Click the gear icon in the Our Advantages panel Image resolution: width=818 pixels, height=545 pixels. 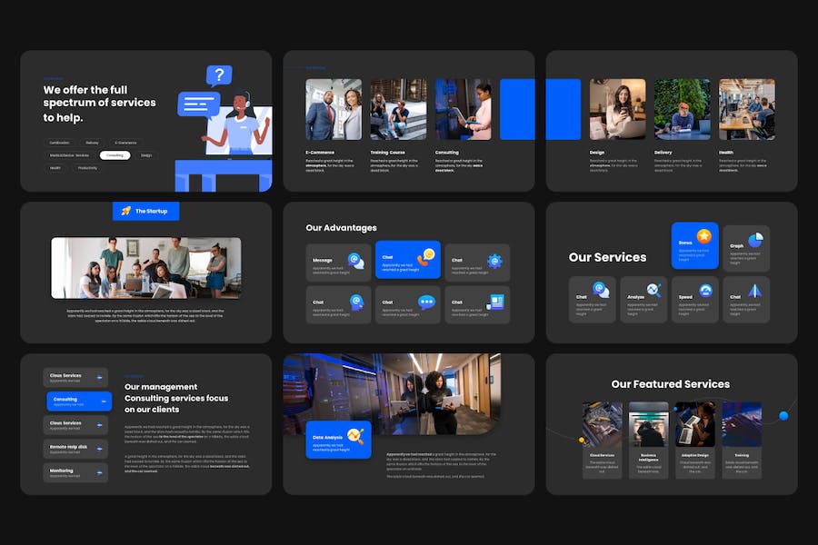[494, 261]
